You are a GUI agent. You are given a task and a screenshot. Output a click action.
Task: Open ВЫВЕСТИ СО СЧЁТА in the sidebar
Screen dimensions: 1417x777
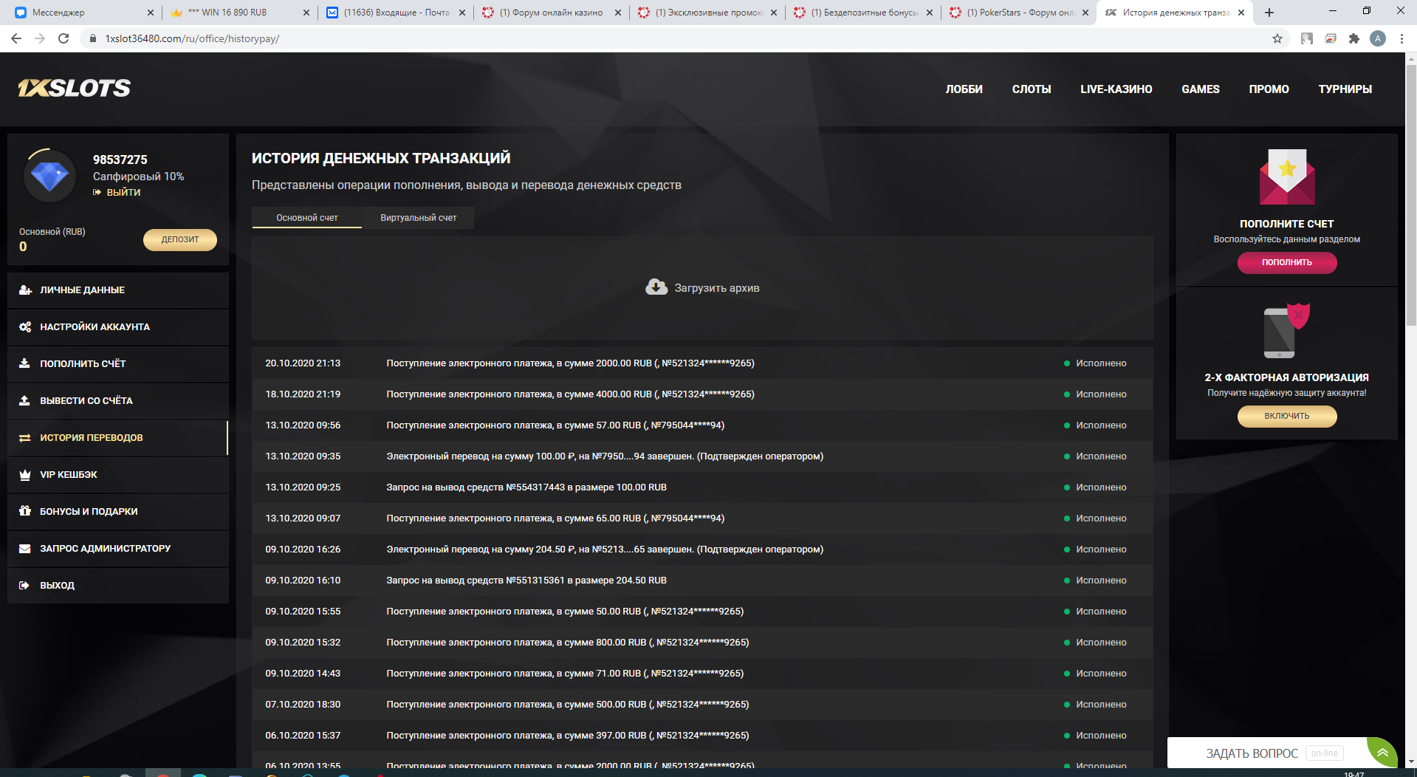click(x=118, y=401)
